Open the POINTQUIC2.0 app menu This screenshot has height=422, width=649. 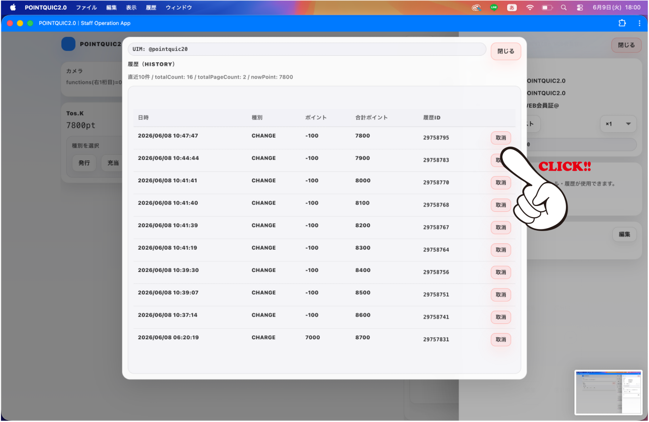click(x=46, y=7)
